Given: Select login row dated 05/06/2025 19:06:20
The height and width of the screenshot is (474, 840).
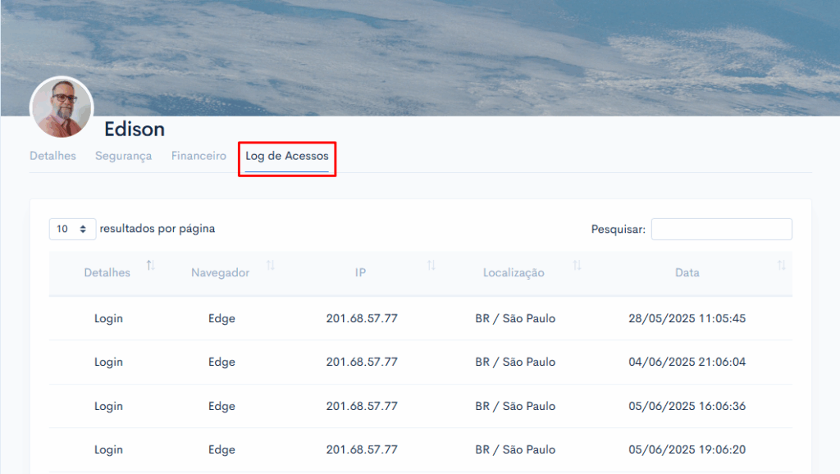Looking at the screenshot, I should (x=421, y=450).
